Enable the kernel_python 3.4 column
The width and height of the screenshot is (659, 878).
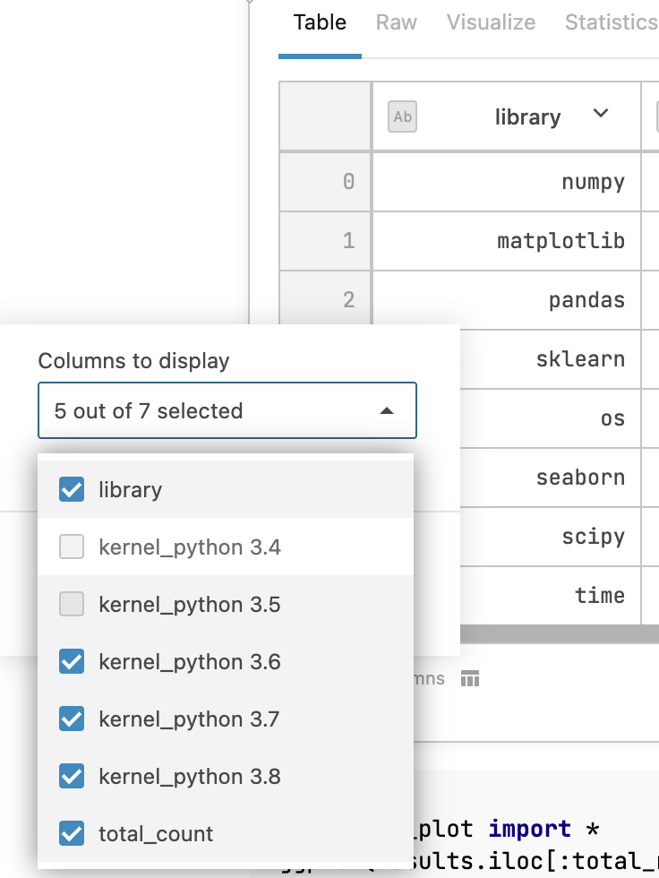(71, 547)
